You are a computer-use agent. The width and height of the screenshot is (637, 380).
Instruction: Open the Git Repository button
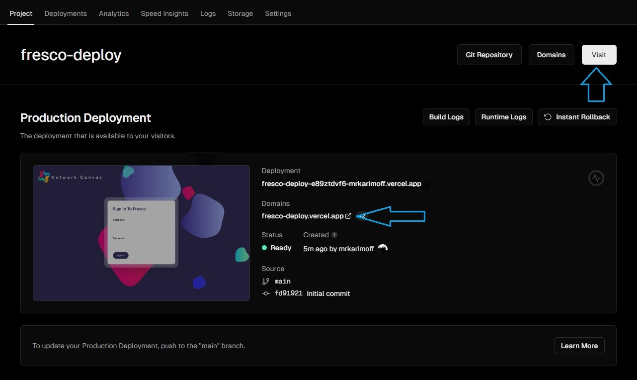tap(489, 55)
